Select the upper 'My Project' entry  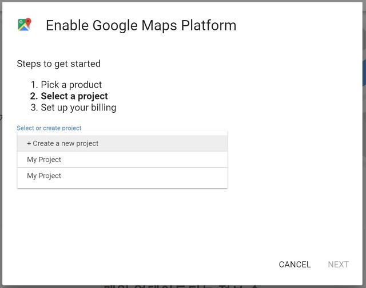click(x=122, y=159)
